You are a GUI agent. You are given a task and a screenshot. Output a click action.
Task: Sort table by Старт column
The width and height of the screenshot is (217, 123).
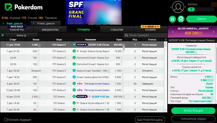(x=13, y=39)
